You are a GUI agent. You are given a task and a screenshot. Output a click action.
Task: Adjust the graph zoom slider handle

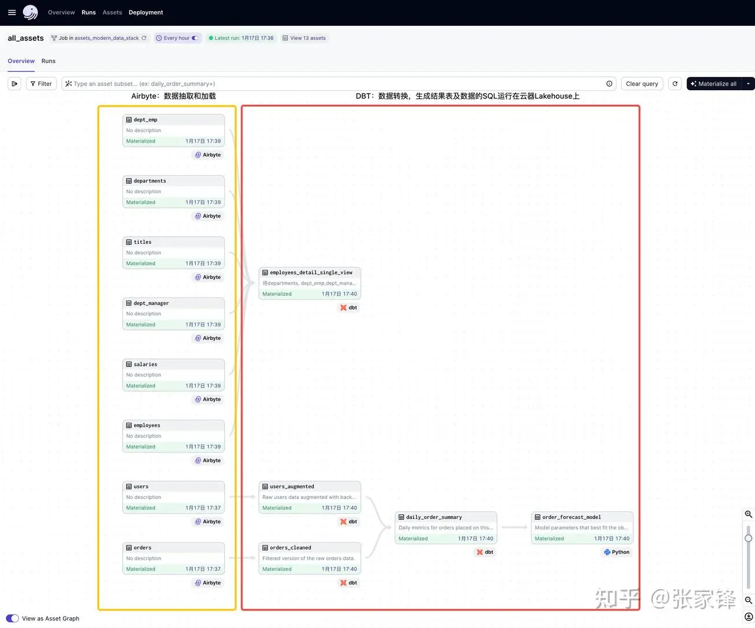tap(749, 538)
